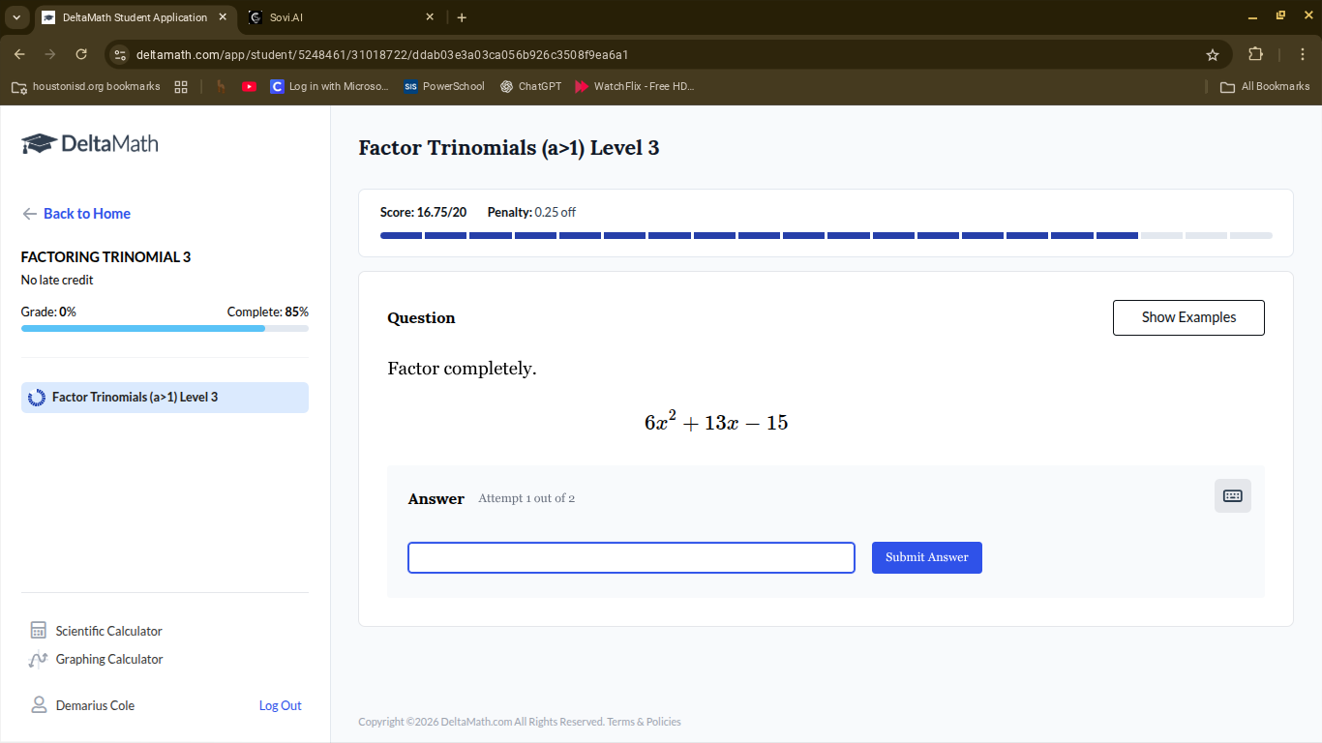Open the PowerSchool bookmark

tap(444, 86)
